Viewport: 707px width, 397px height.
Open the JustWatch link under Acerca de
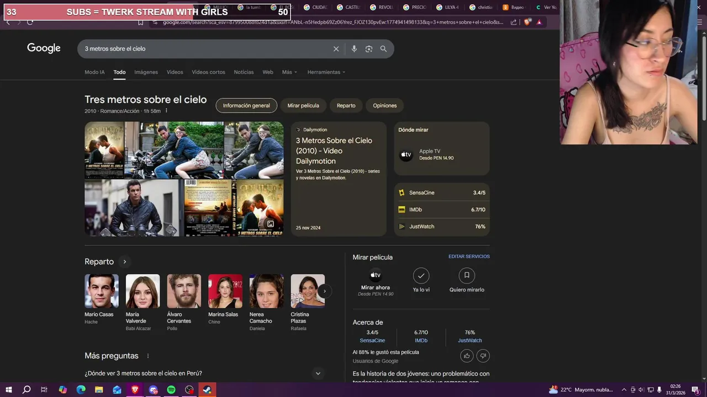[x=470, y=340]
